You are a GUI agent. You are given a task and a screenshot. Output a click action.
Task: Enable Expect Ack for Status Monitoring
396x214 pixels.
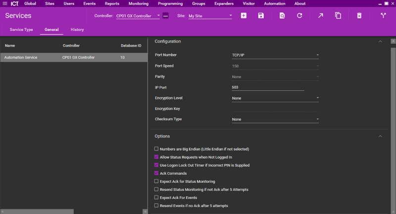[156, 181]
